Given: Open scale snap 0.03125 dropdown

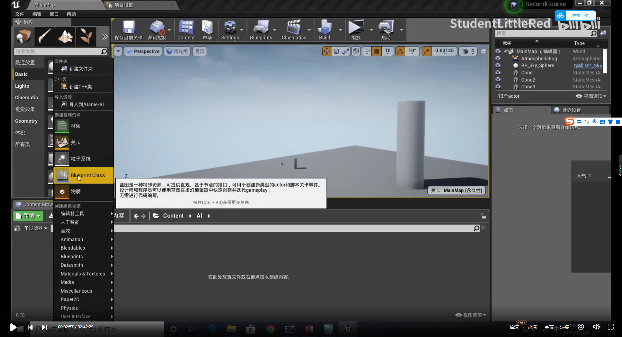Looking at the screenshot, I should [x=444, y=51].
